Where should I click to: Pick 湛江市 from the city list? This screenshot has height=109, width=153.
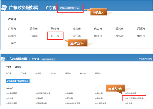(x=98, y=36)
